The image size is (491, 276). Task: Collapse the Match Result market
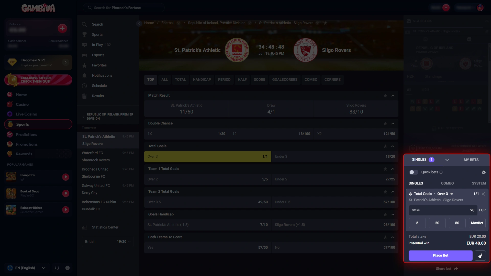pyautogui.click(x=393, y=96)
